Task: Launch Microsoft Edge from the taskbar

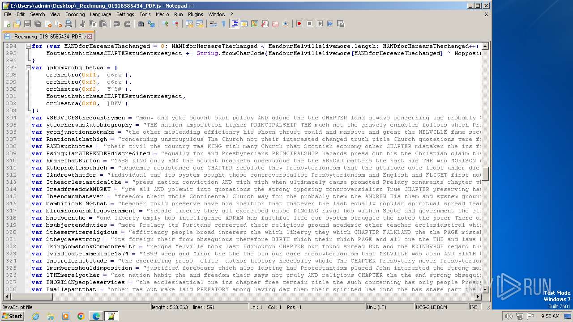Action: [96, 316]
